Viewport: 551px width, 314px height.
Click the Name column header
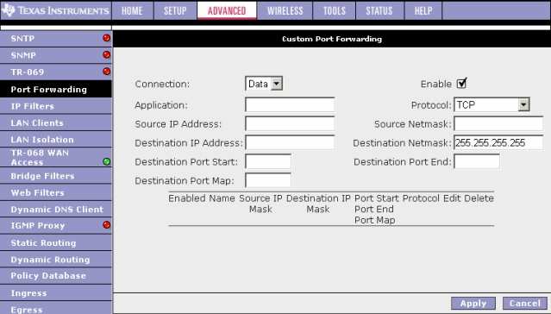(222, 198)
